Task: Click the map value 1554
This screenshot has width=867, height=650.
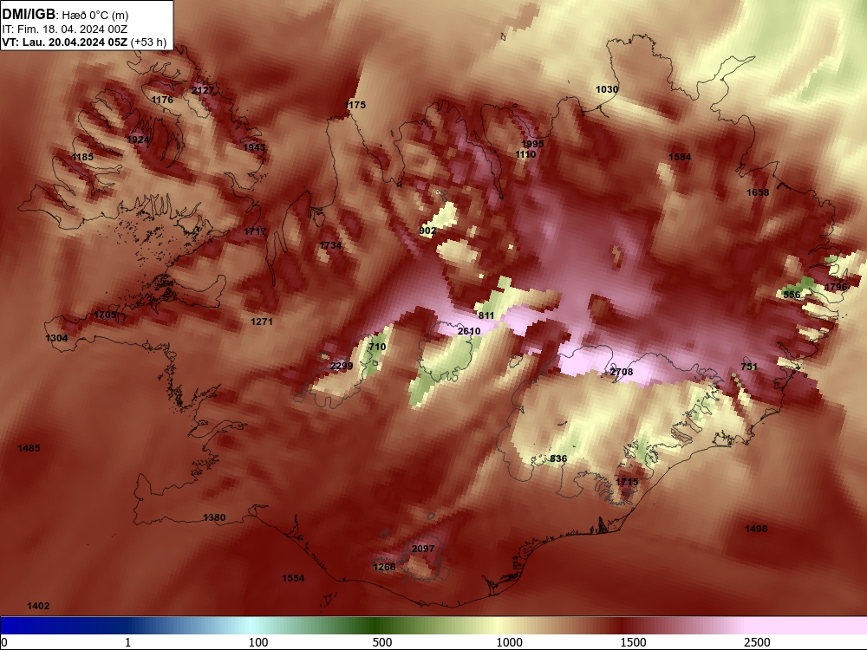Action: point(293,577)
